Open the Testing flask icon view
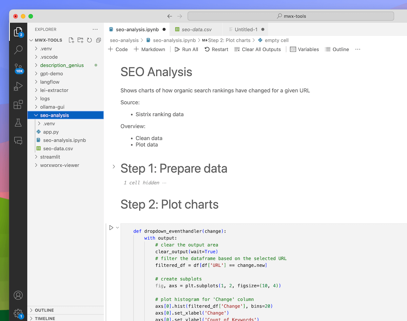 (18, 123)
